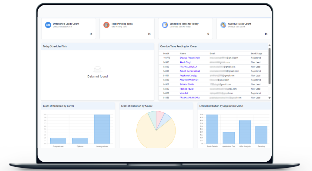Screen dimensions: 312x171
Task: Click the Undergraduate bar in Career chart
Action: point(102,129)
